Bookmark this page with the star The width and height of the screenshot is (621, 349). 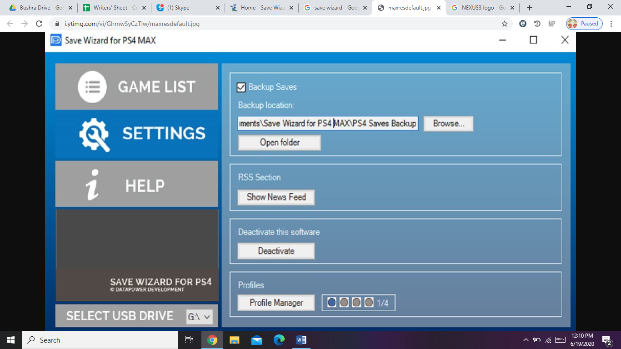504,24
